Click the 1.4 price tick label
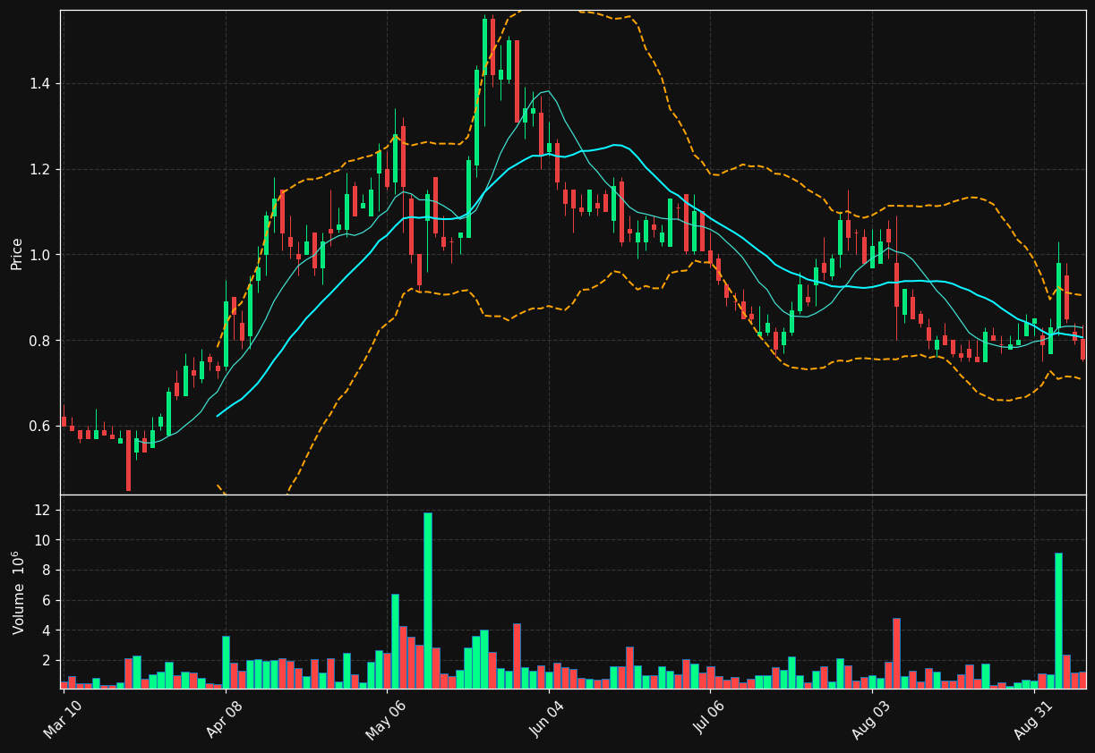This screenshot has width=1095, height=753. 41,84
